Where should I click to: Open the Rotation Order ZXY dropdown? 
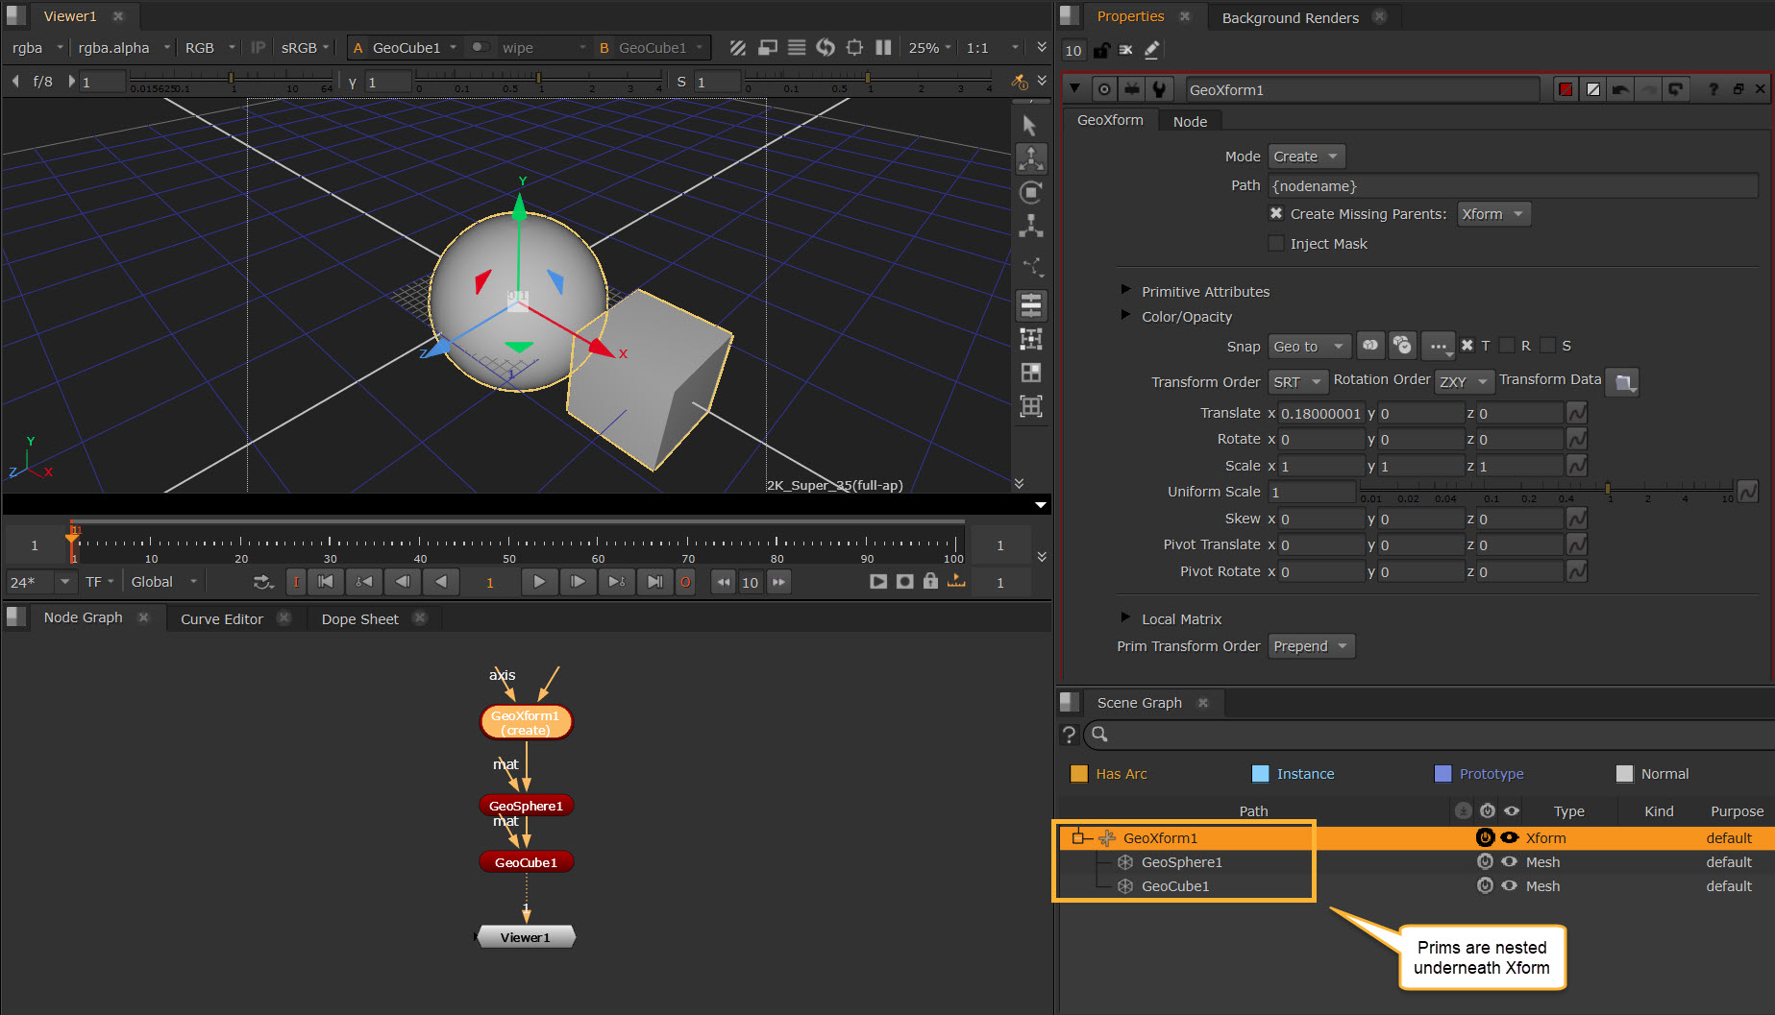click(x=1464, y=382)
